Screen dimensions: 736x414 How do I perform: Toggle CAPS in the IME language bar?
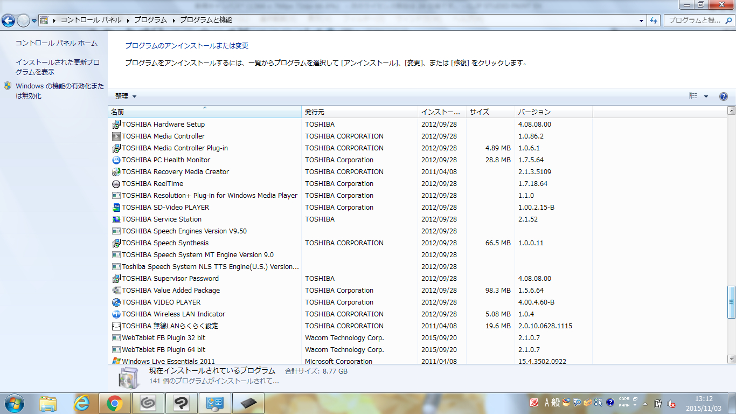(x=624, y=399)
